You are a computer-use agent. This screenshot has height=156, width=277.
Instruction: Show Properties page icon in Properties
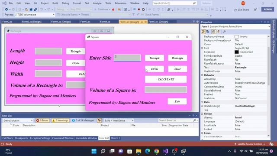(x=213, y=32)
